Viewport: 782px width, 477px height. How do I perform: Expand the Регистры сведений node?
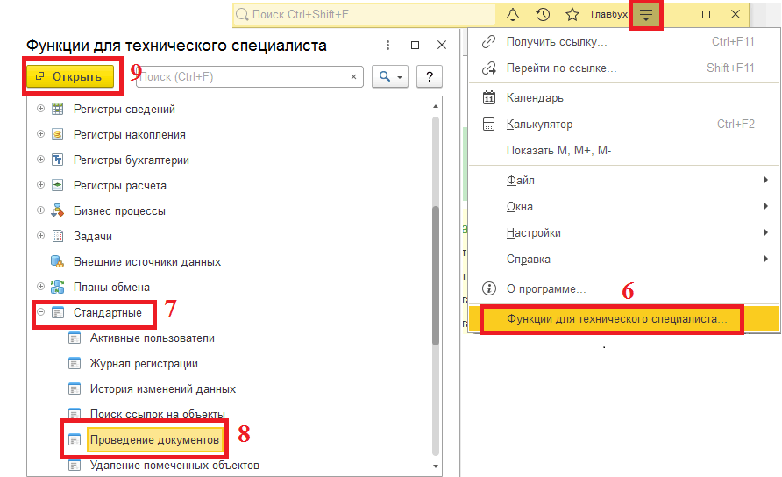[x=39, y=110]
